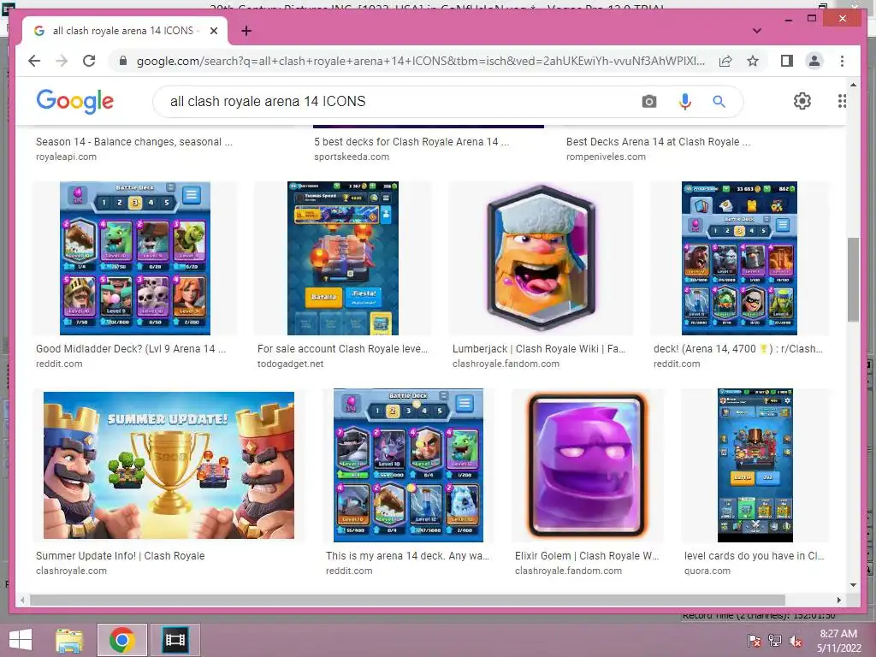The height and width of the screenshot is (657, 876).
Task: View site security lock information
Action: click(123, 61)
